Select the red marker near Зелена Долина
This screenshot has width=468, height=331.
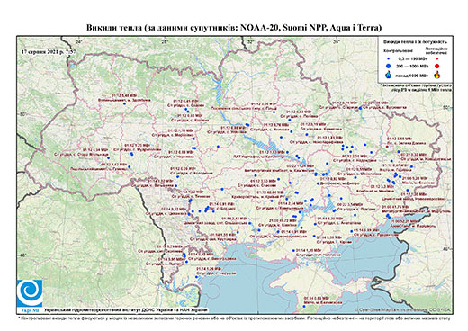[x=387, y=147]
